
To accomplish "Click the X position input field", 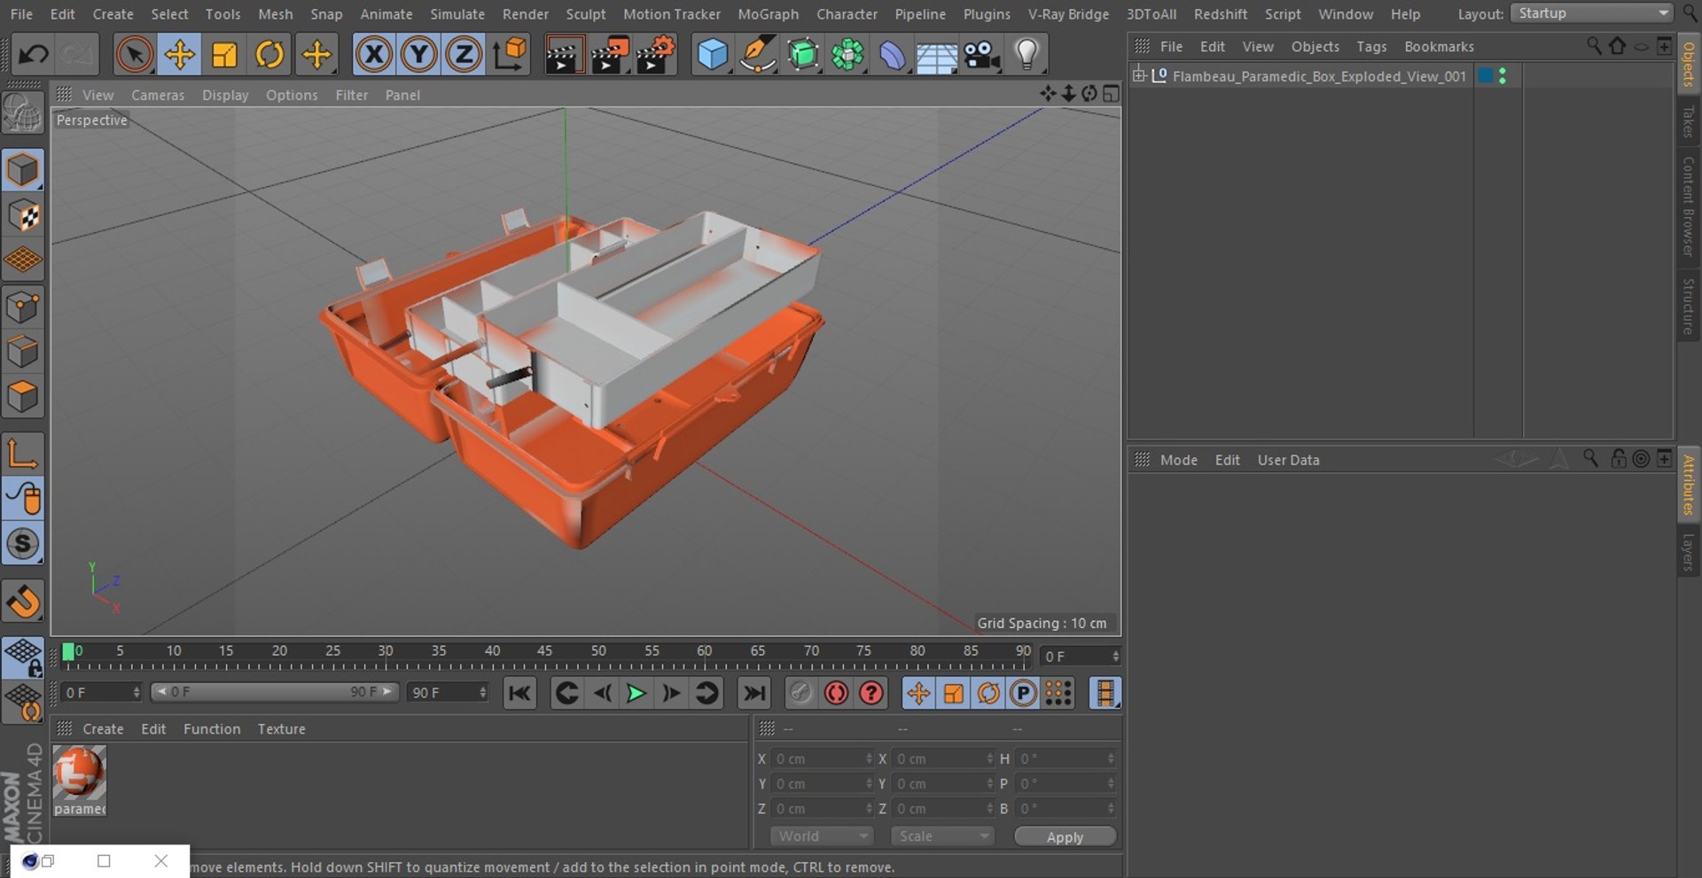I will pos(823,759).
